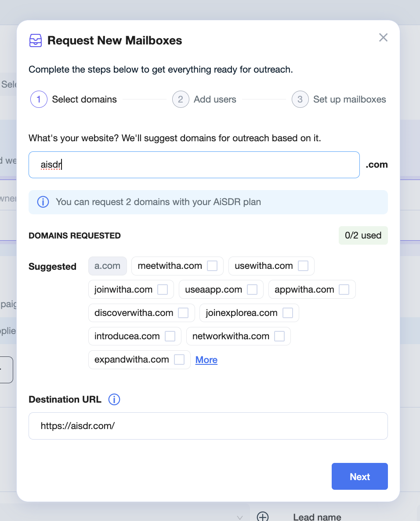Check the usewitha.com checkbox

[x=303, y=266]
